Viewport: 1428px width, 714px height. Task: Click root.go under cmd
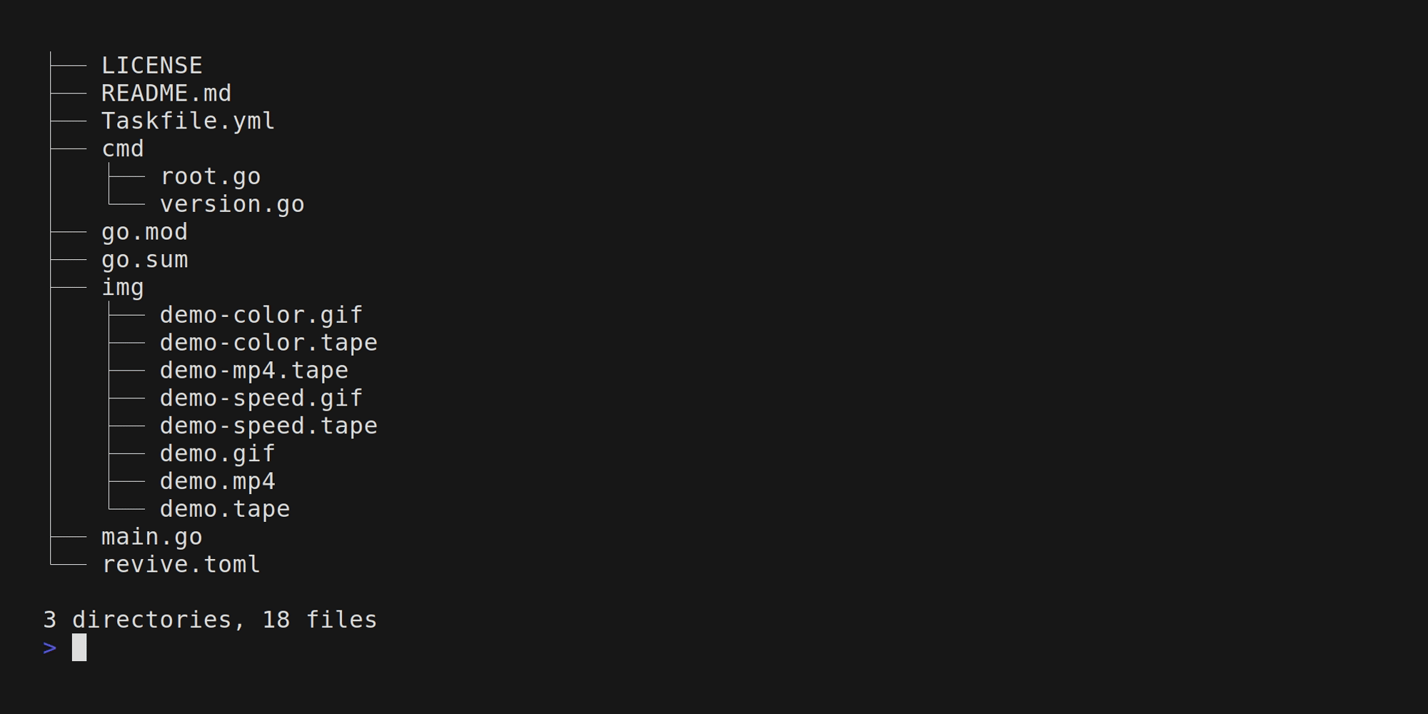coord(210,177)
